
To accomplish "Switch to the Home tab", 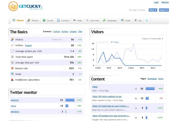I will click(x=18, y=21).
